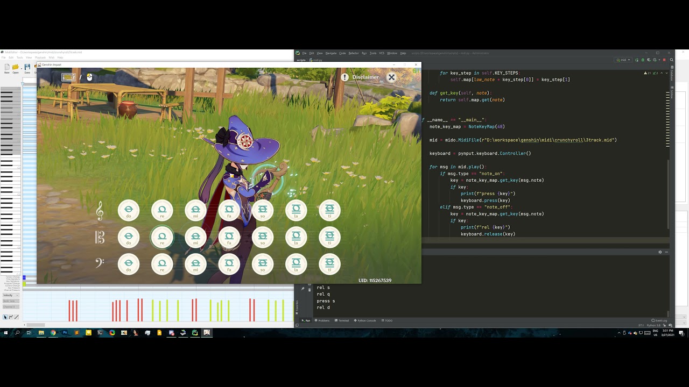Open the PyCharm VCS menu
Screen dimensions: 689x387
[382, 53]
